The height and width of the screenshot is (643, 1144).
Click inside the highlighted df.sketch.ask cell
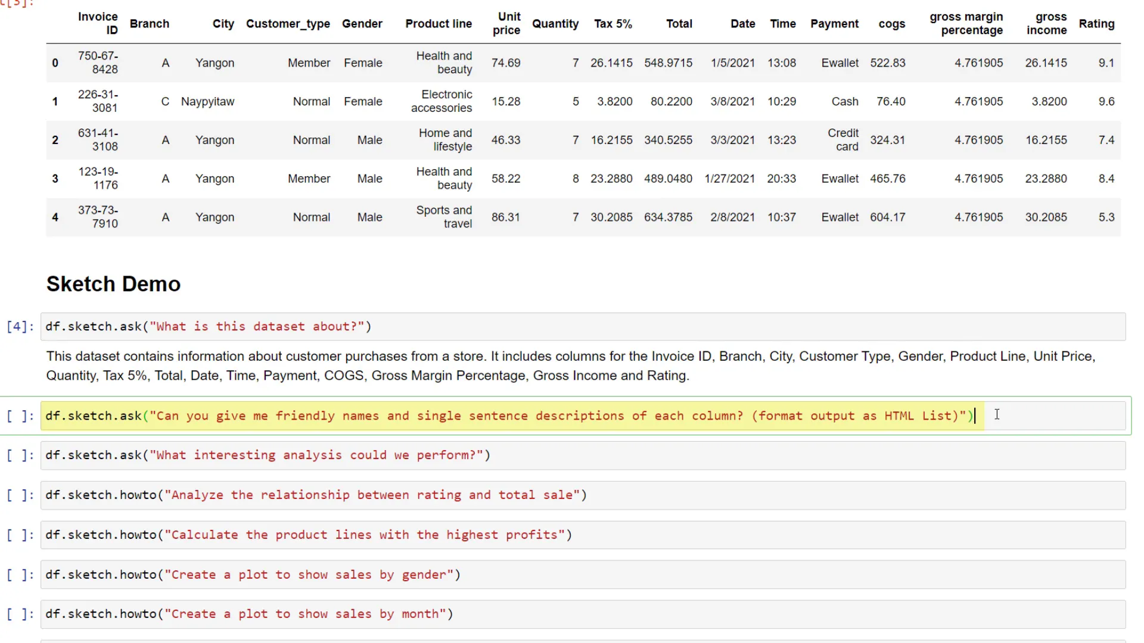506,416
